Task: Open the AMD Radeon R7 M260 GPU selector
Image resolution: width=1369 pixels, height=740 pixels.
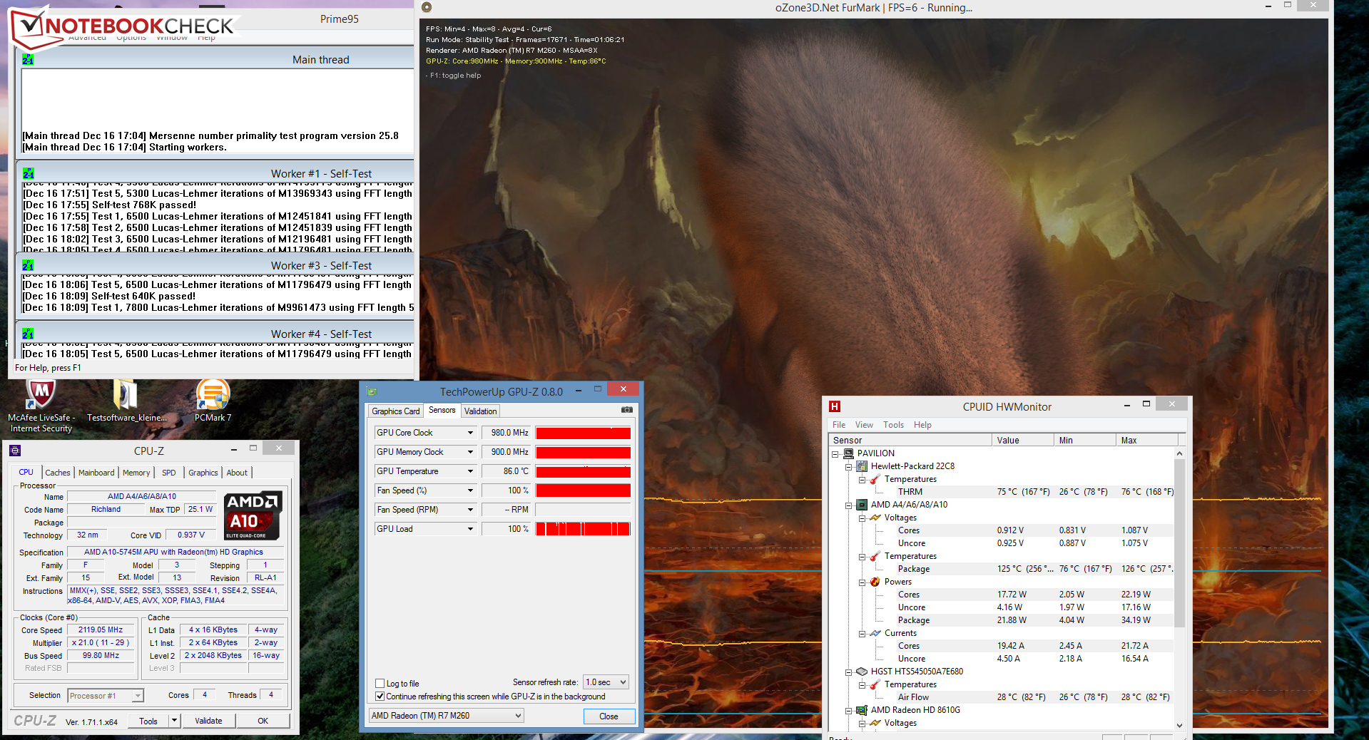Action: click(446, 716)
